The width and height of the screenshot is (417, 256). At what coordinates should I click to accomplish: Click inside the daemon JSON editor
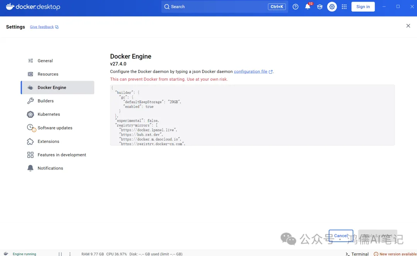click(x=253, y=115)
